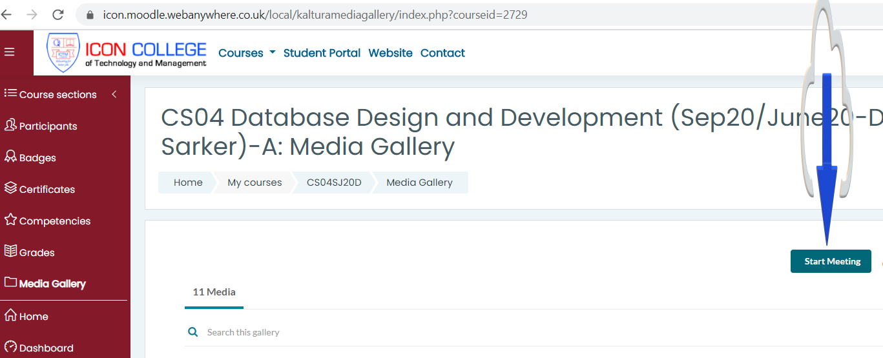Click the Badges ribbon icon

pyautogui.click(x=10, y=157)
